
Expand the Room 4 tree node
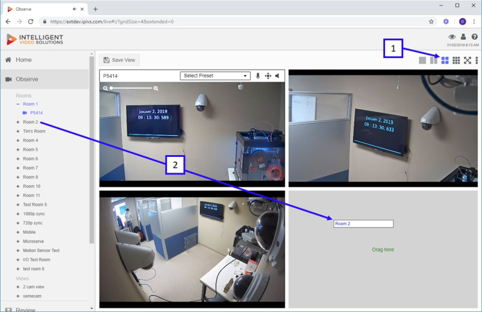coord(18,141)
